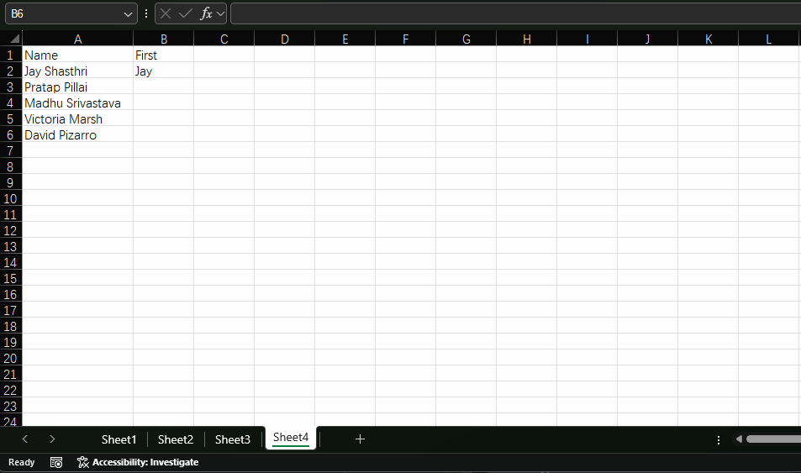
Task: Click the Insert Function fx icon
Action: [206, 13]
